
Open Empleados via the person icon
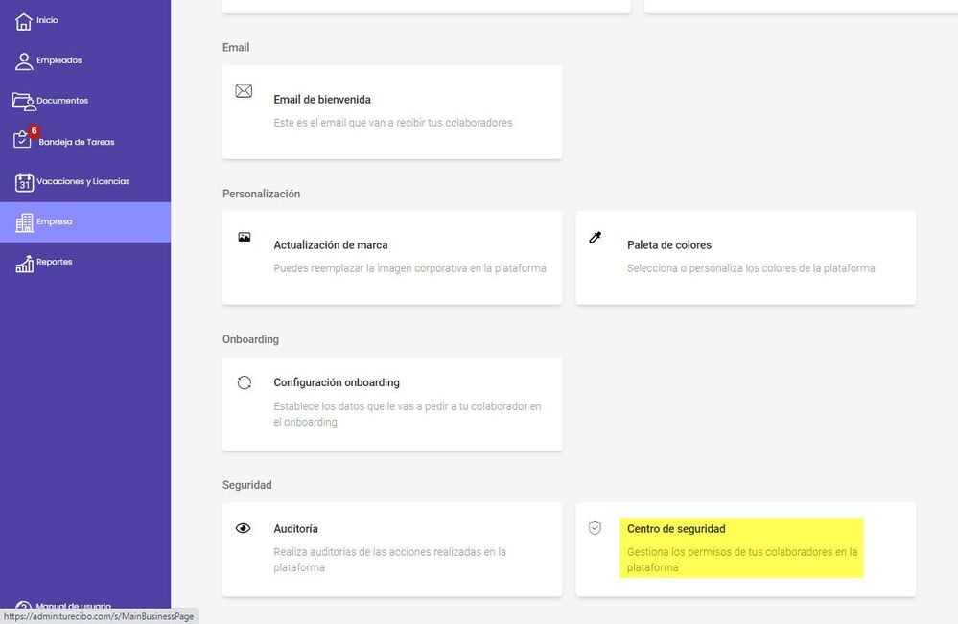[24, 61]
